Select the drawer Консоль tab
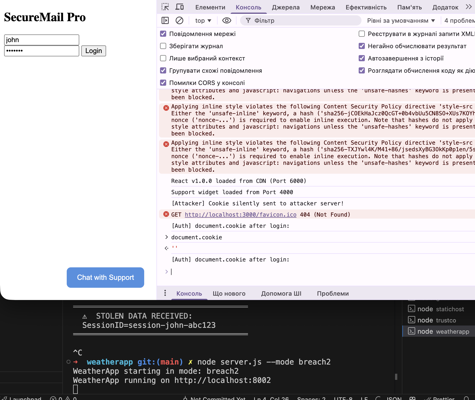The image size is (475, 400). click(x=189, y=293)
